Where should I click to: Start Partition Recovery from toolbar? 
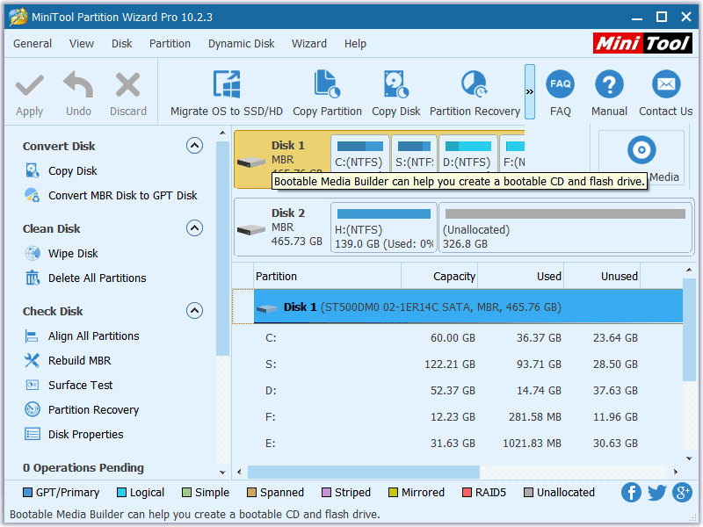point(475,93)
